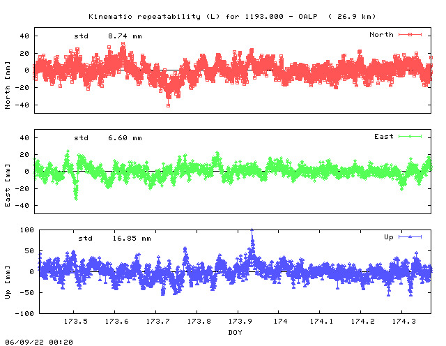This screenshot has height=346, width=446.
Task: Click the -50 tick on the Up axis
Action: [27, 293]
